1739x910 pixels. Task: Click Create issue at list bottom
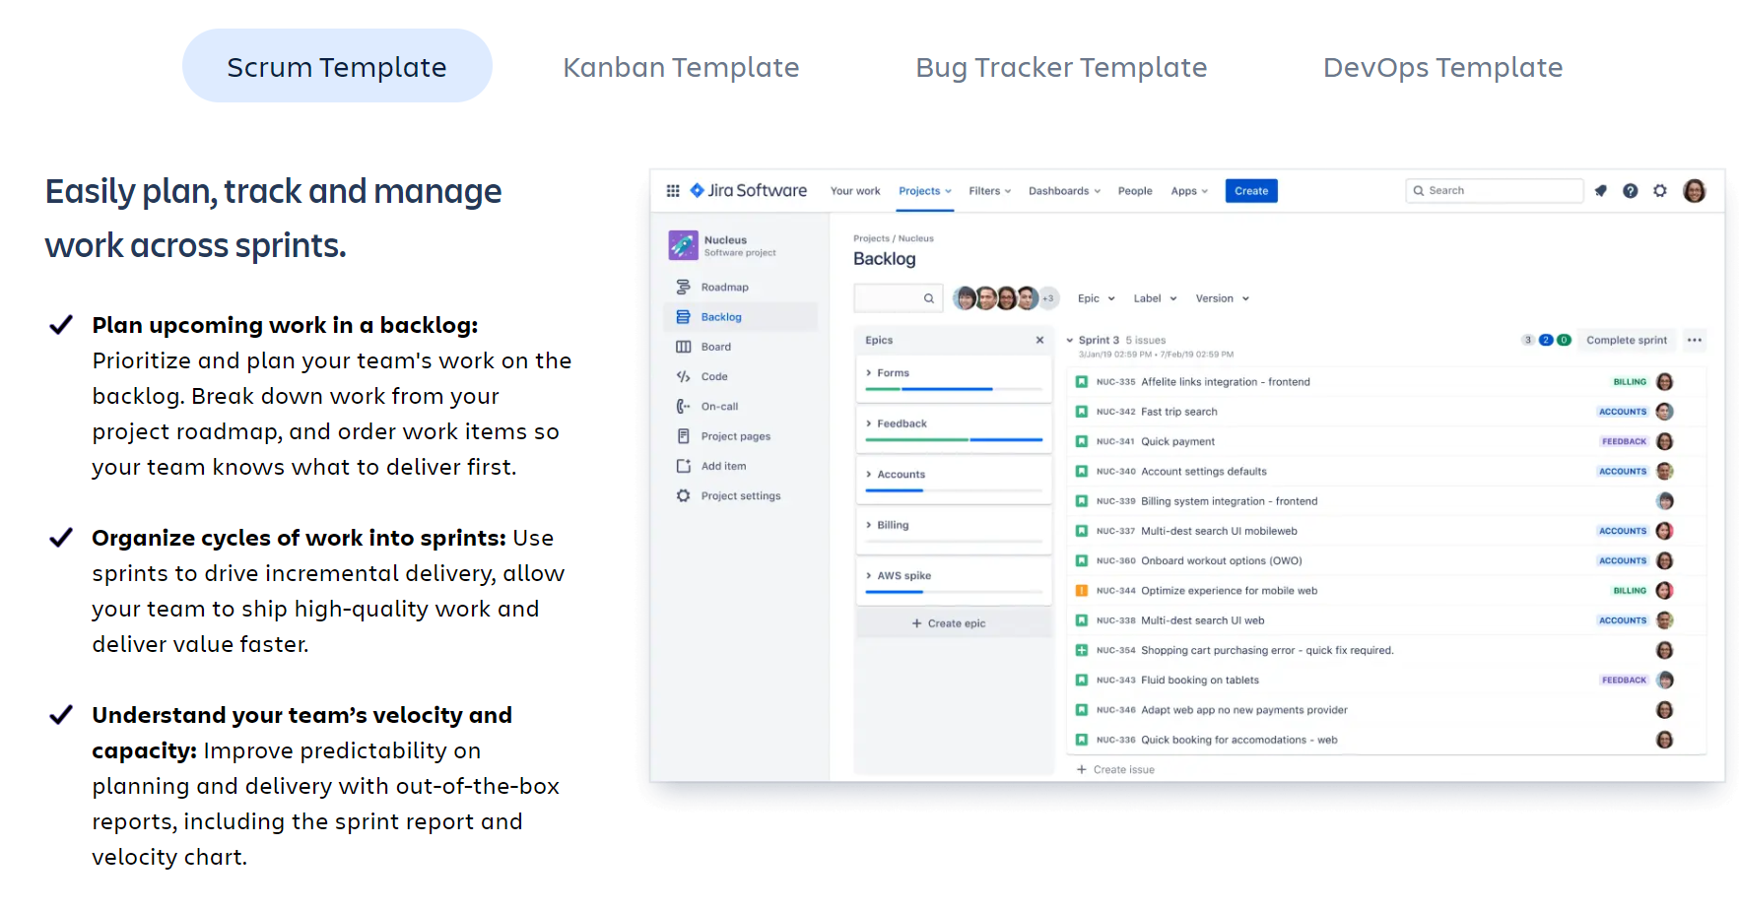click(x=1115, y=770)
